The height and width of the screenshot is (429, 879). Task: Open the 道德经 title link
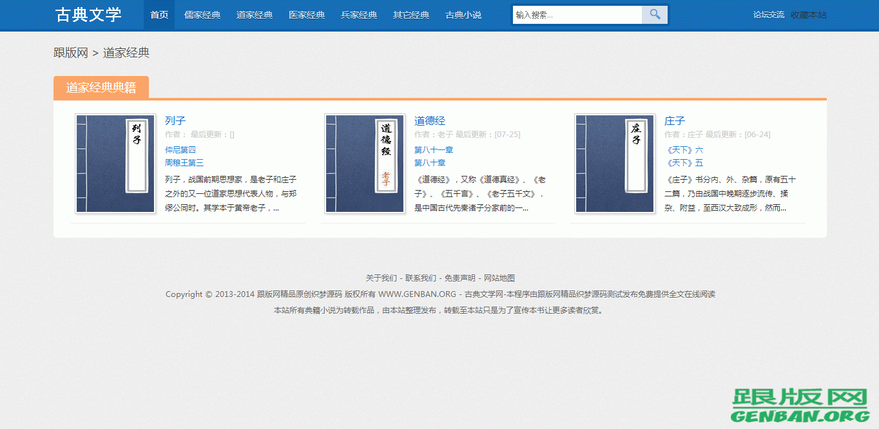pyautogui.click(x=429, y=120)
